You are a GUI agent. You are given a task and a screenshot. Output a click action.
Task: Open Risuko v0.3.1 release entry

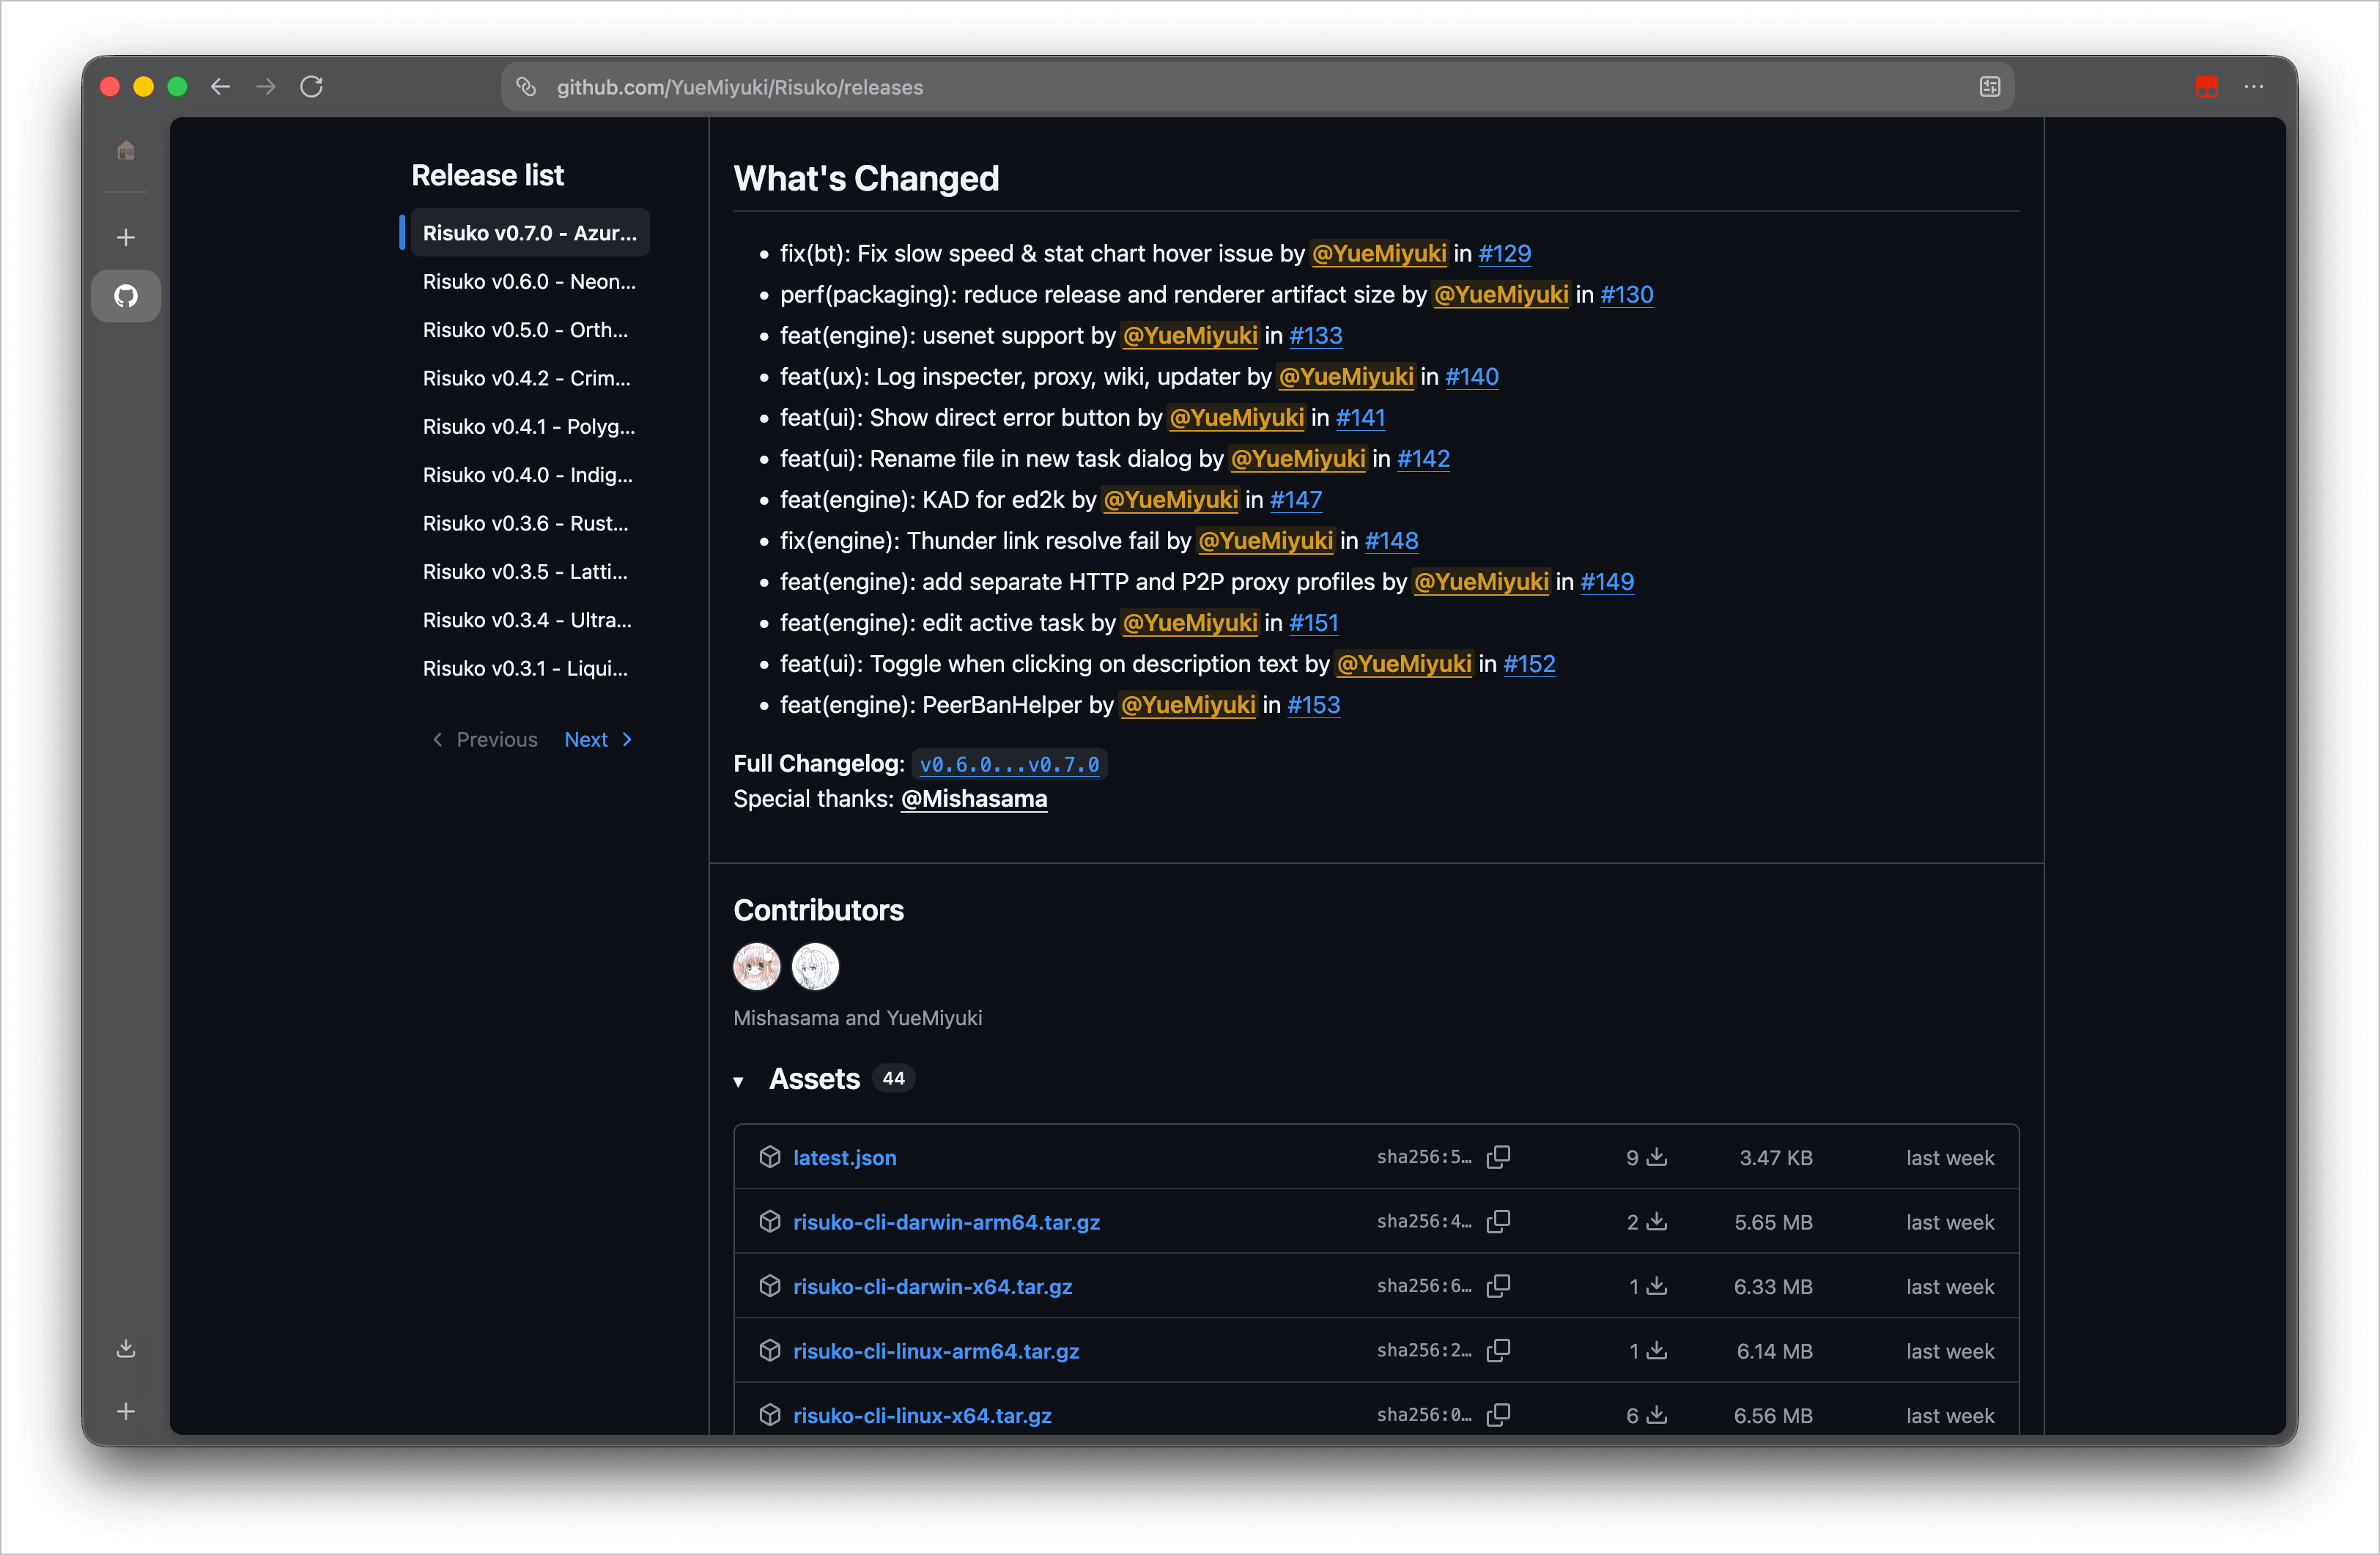coord(530,668)
